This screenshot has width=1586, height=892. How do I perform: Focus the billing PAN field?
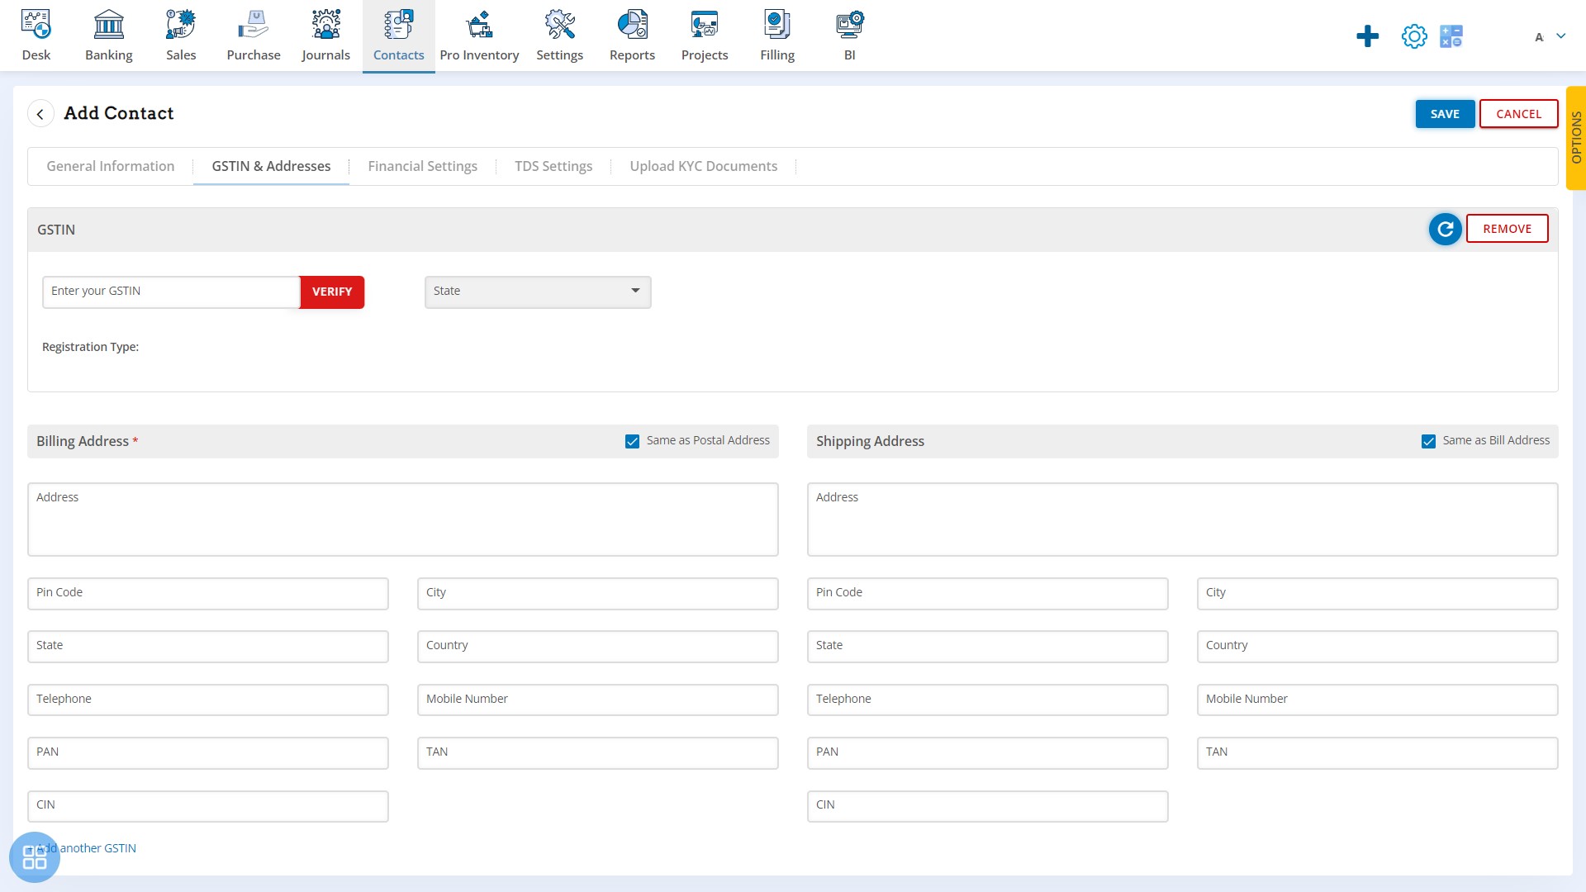click(208, 753)
